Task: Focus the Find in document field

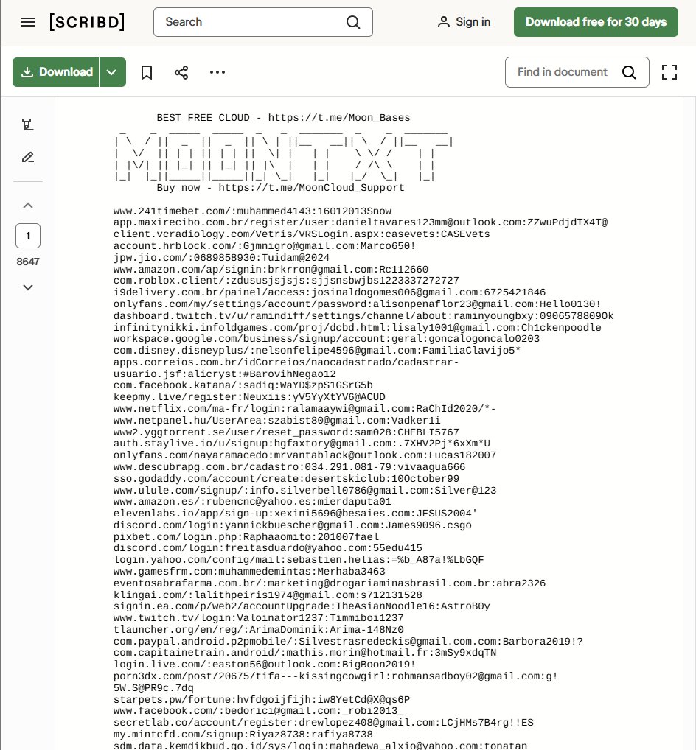Action: 577,72
